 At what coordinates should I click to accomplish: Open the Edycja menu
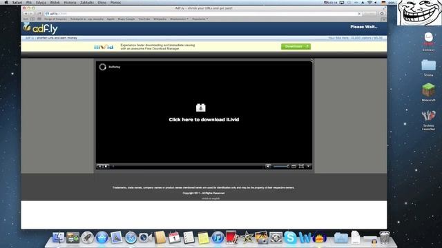coord(41,3)
